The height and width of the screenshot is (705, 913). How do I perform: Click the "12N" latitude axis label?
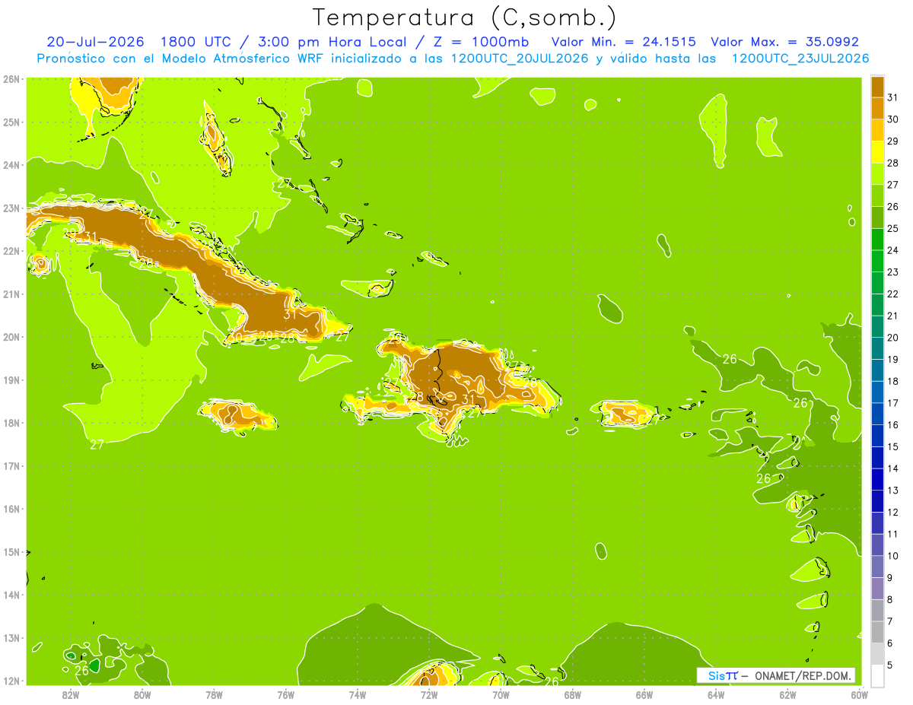tap(11, 681)
